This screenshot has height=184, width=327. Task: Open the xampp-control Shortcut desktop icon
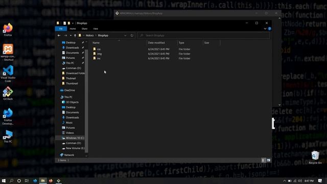(x=8, y=52)
